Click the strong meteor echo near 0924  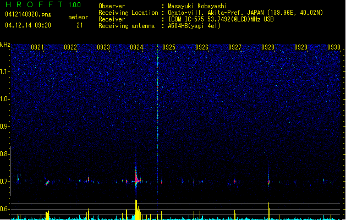(x=136, y=179)
